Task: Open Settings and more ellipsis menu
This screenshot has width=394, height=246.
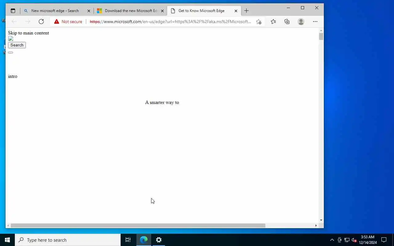Action: pos(315,22)
